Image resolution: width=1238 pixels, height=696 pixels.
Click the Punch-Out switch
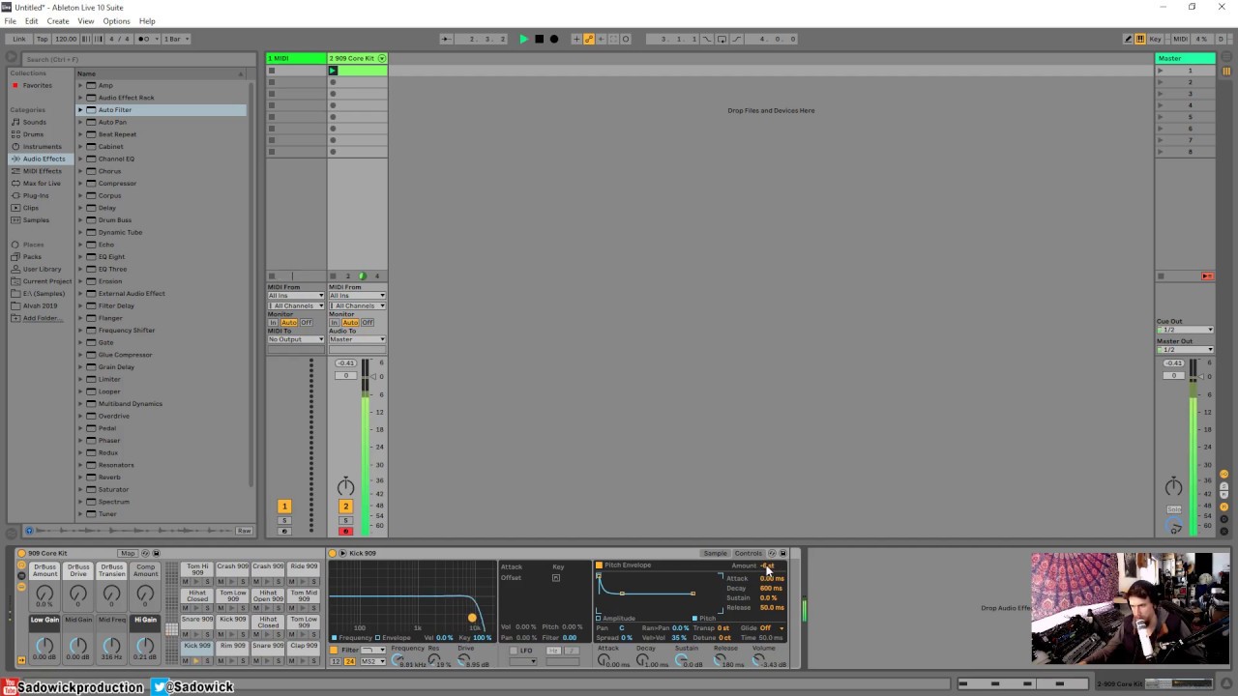click(x=737, y=39)
